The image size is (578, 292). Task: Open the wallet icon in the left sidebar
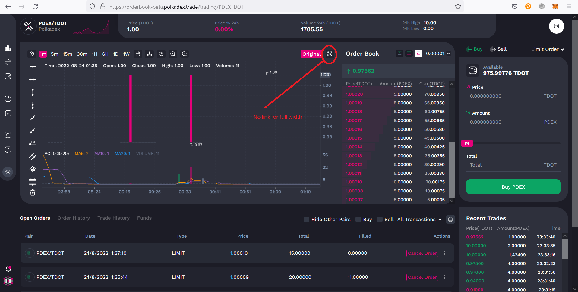click(x=8, y=76)
